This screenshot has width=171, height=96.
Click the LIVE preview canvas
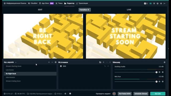126,36
